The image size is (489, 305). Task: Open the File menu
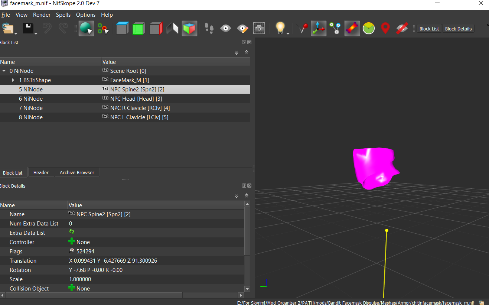click(6, 15)
